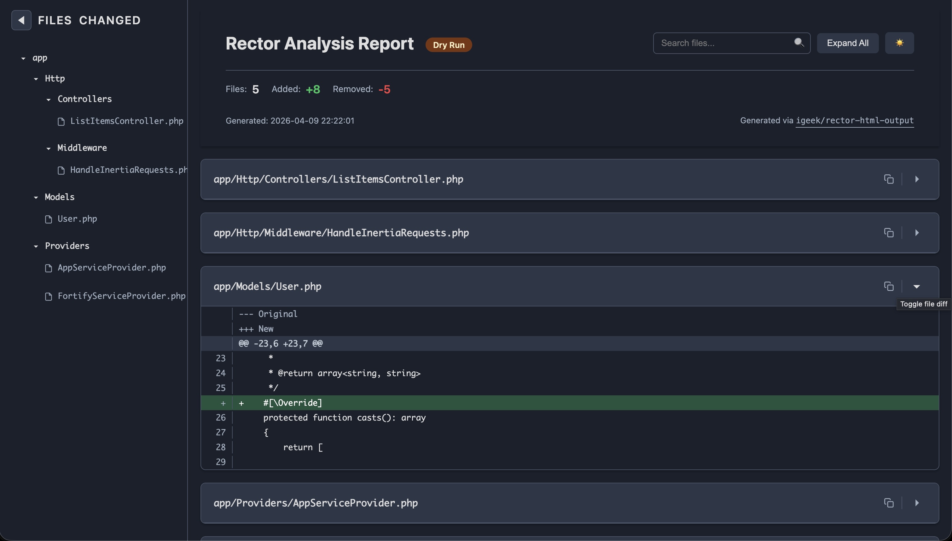Copy User.php diff icon

click(889, 286)
